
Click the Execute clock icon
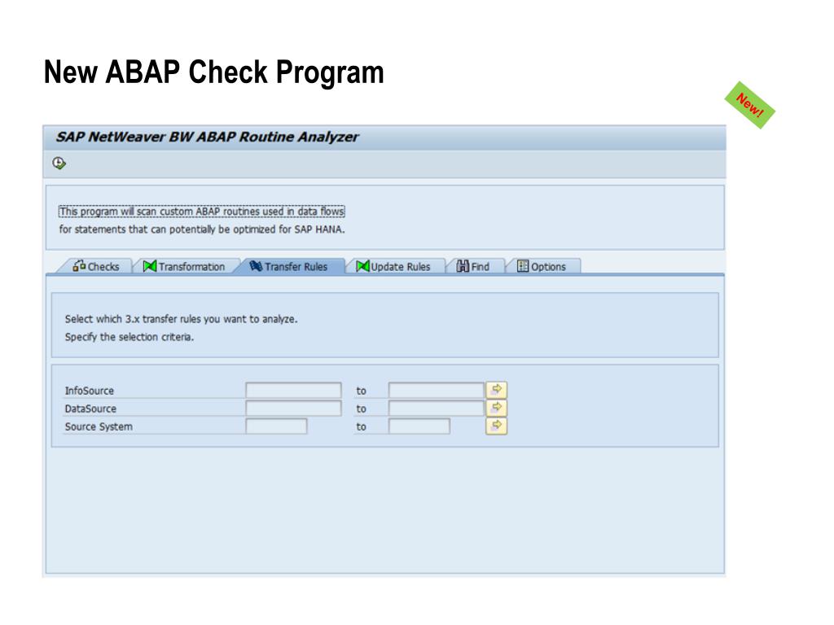pyautogui.click(x=59, y=163)
